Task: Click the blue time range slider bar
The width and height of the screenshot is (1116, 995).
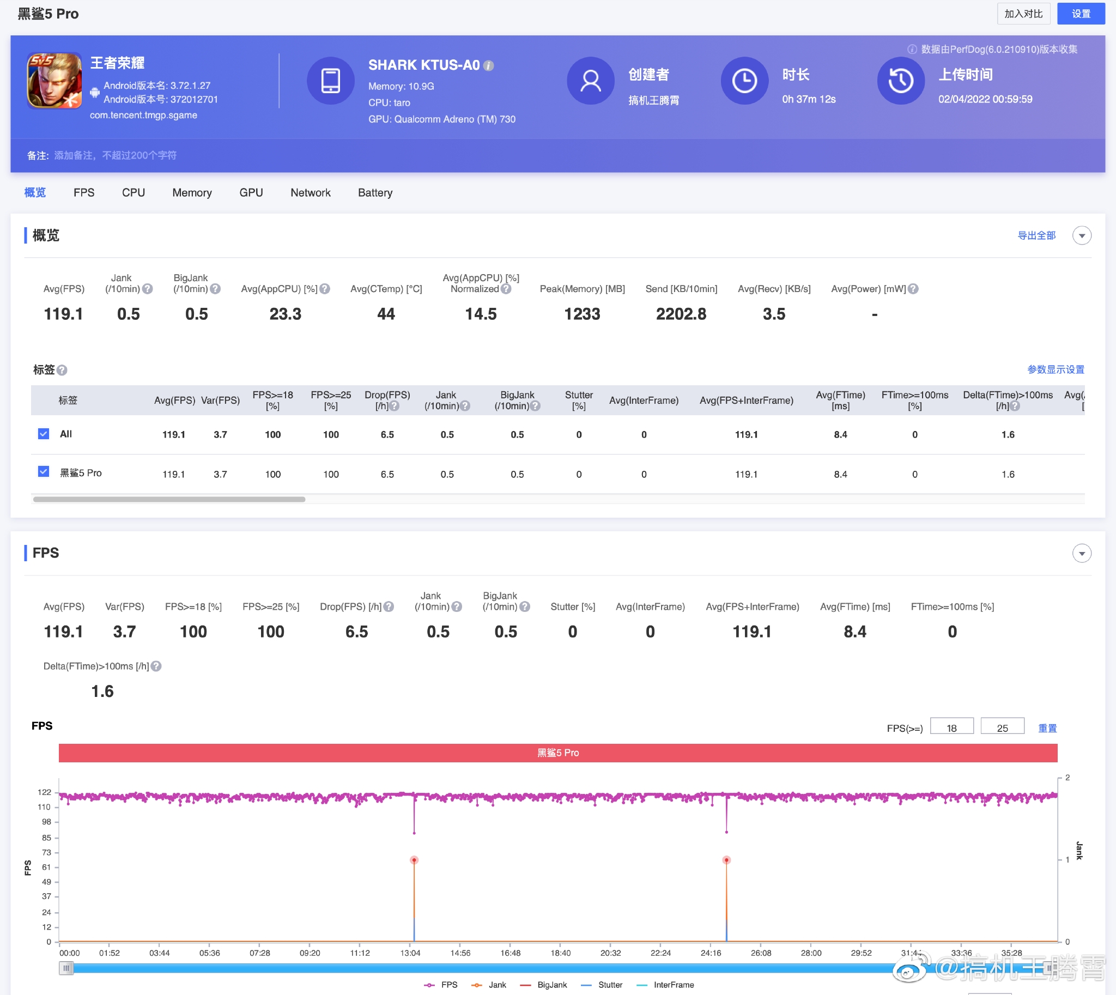Action: [557, 968]
